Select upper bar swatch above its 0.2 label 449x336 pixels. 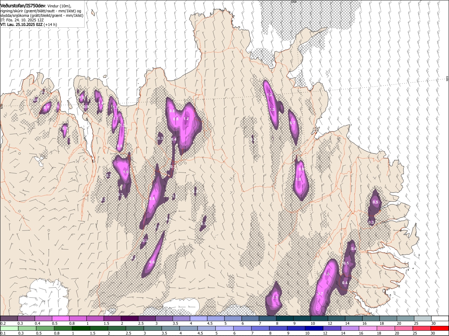pos(9,318)
